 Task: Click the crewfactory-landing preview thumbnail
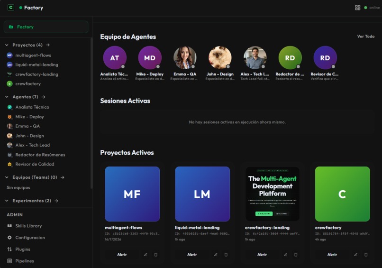pyautogui.click(x=273, y=194)
